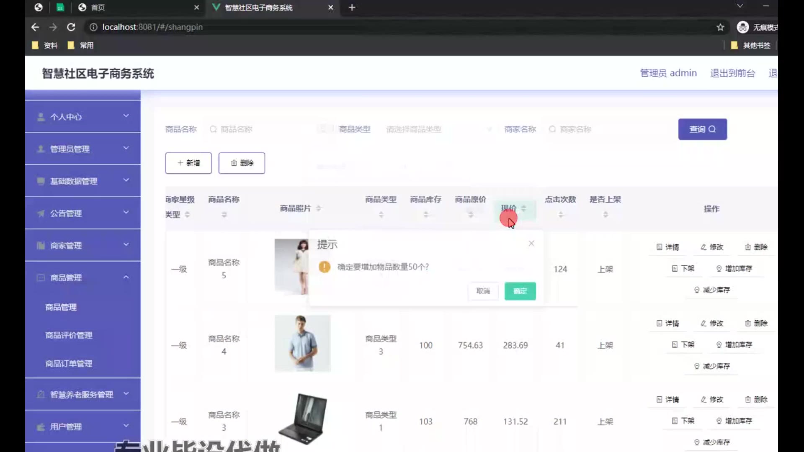Reload the page with refresh icon
The height and width of the screenshot is (452, 804).
pyautogui.click(x=71, y=27)
